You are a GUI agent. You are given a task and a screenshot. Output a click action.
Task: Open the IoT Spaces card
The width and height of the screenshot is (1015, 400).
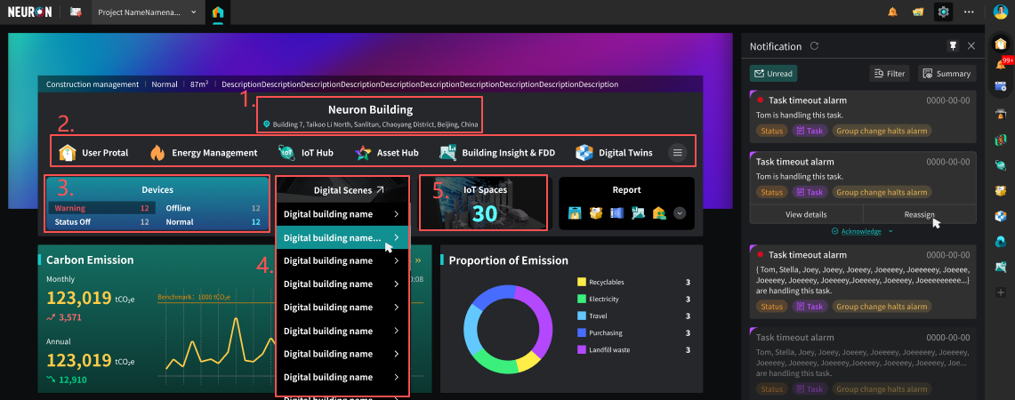484,204
